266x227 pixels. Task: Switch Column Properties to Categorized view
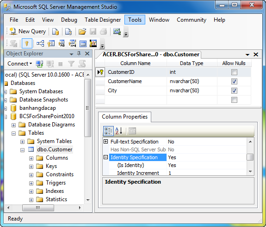point(108,131)
